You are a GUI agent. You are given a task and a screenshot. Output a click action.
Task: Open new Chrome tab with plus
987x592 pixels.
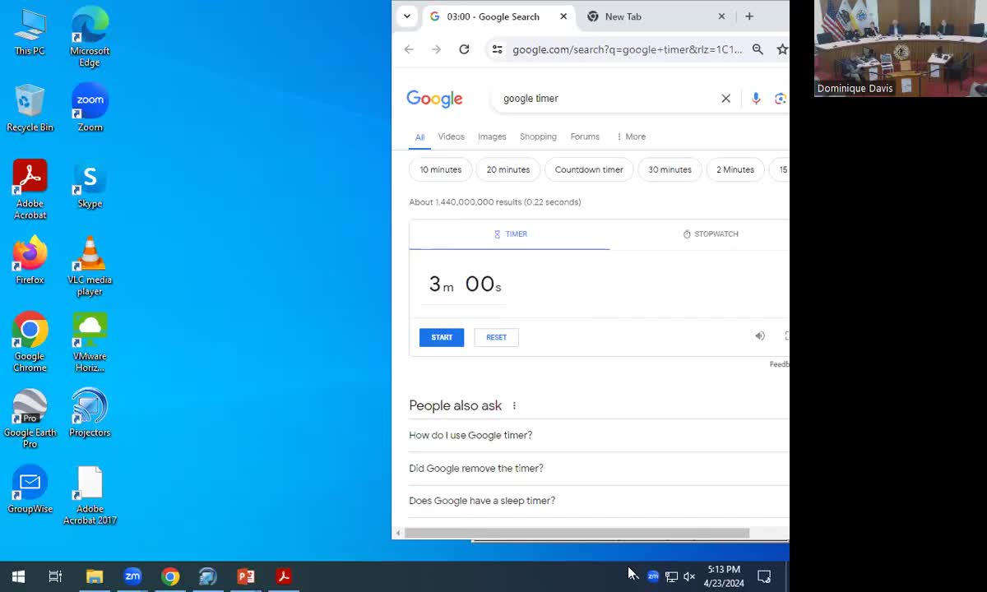(x=749, y=16)
